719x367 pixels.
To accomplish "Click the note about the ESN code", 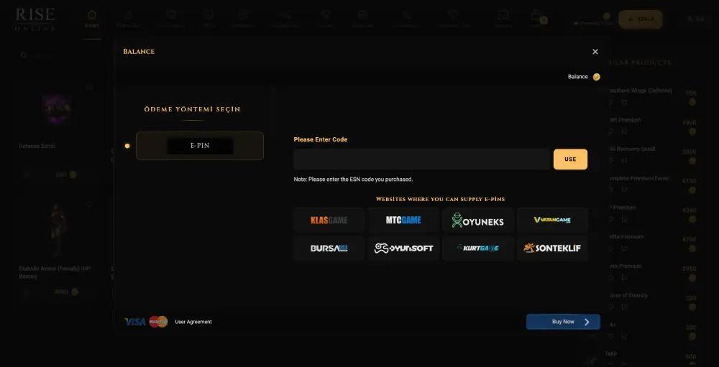I will [353, 180].
